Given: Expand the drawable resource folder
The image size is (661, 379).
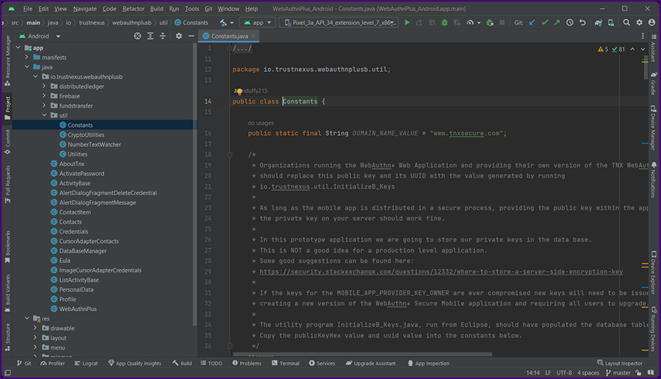Looking at the screenshot, I should 35,328.
